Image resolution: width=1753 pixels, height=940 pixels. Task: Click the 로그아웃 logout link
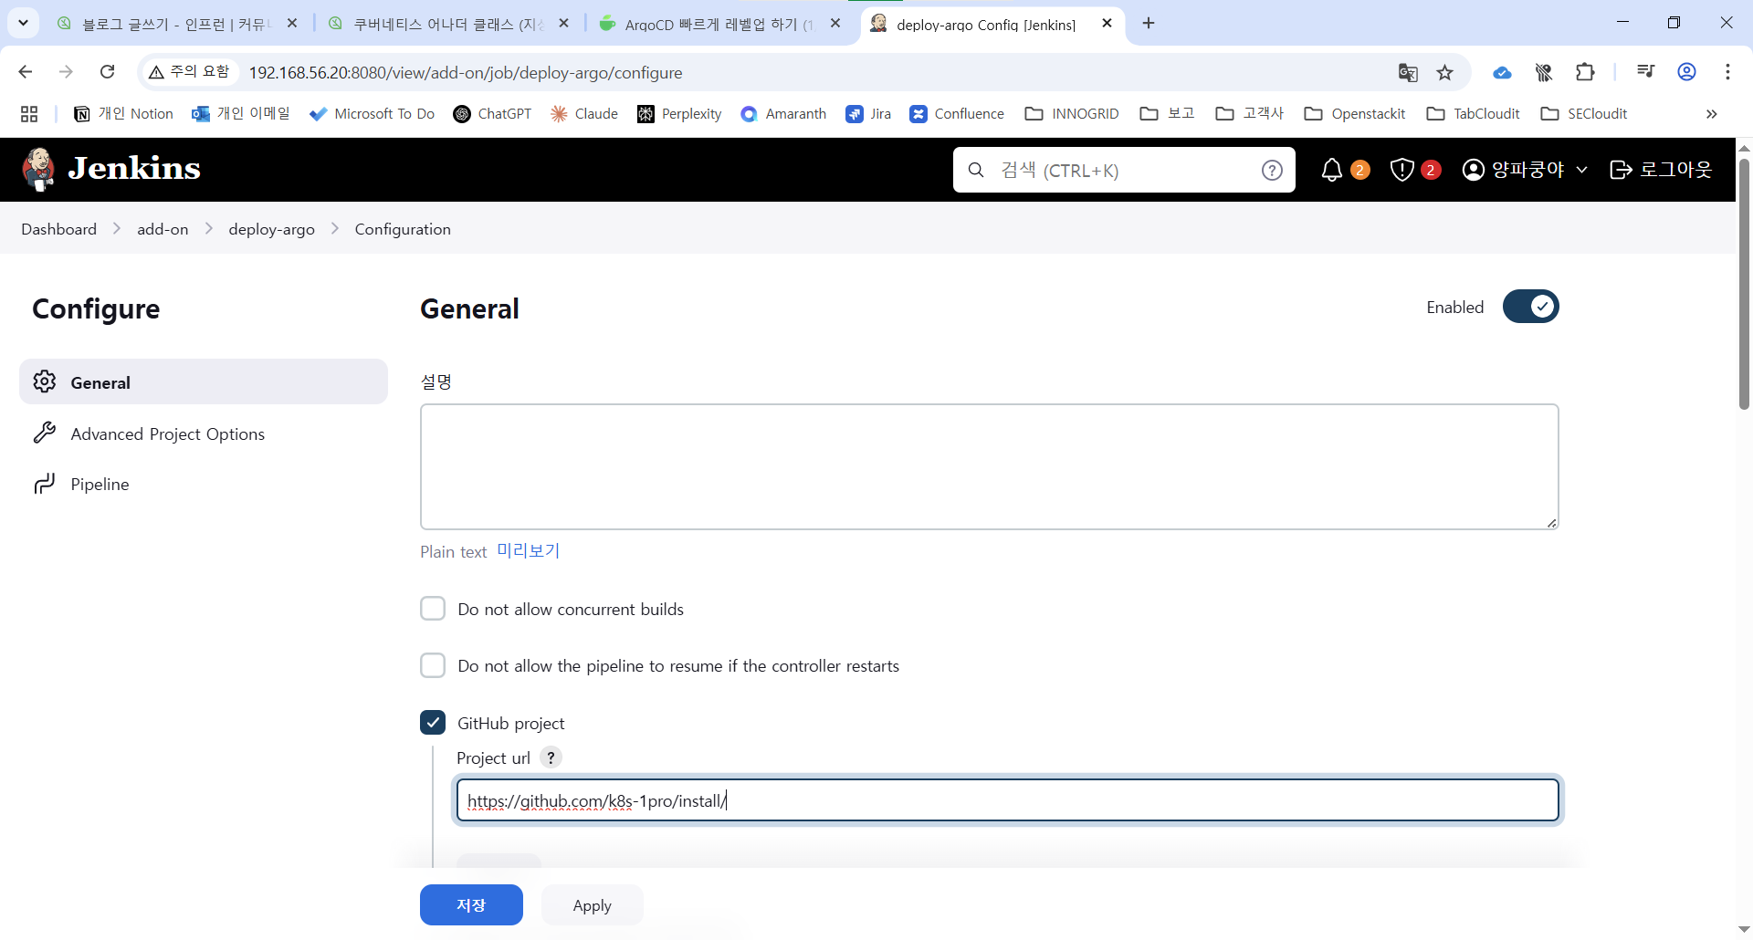[1661, 170]
